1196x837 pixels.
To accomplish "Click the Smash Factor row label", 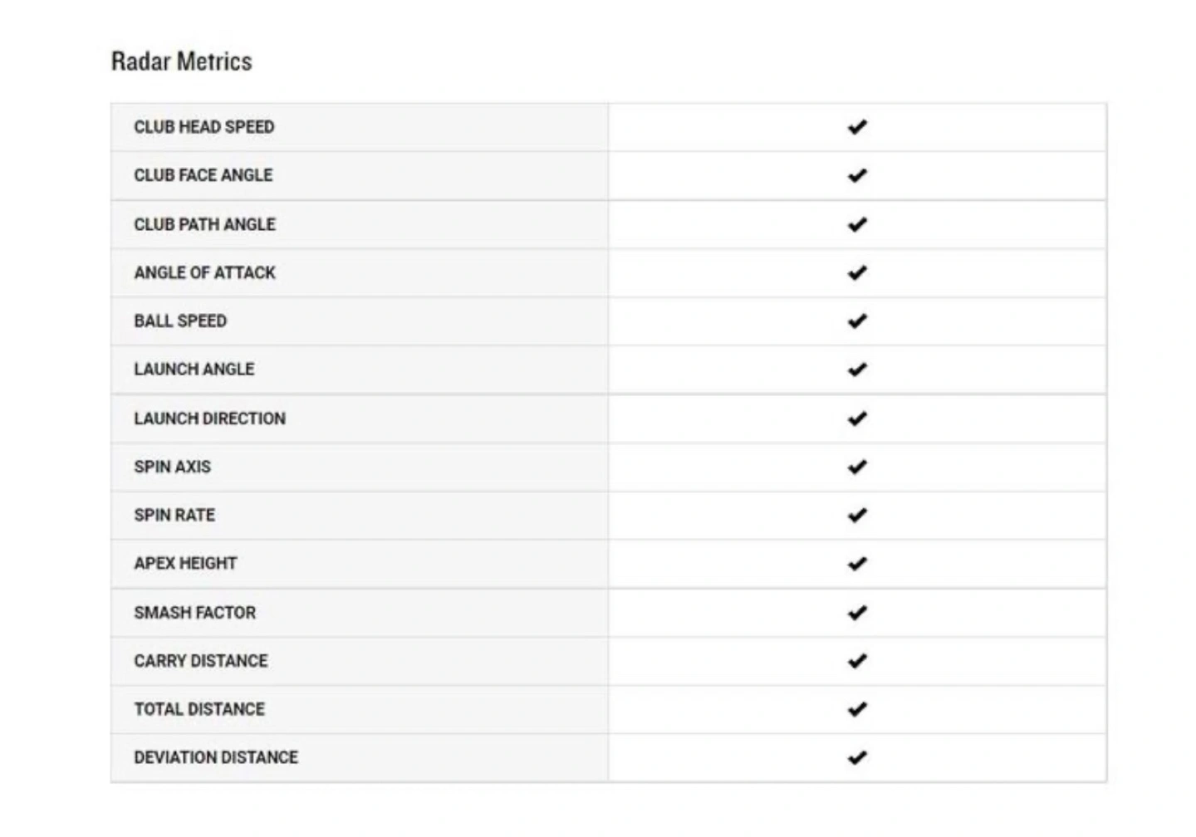I will (x=195, y=613).
